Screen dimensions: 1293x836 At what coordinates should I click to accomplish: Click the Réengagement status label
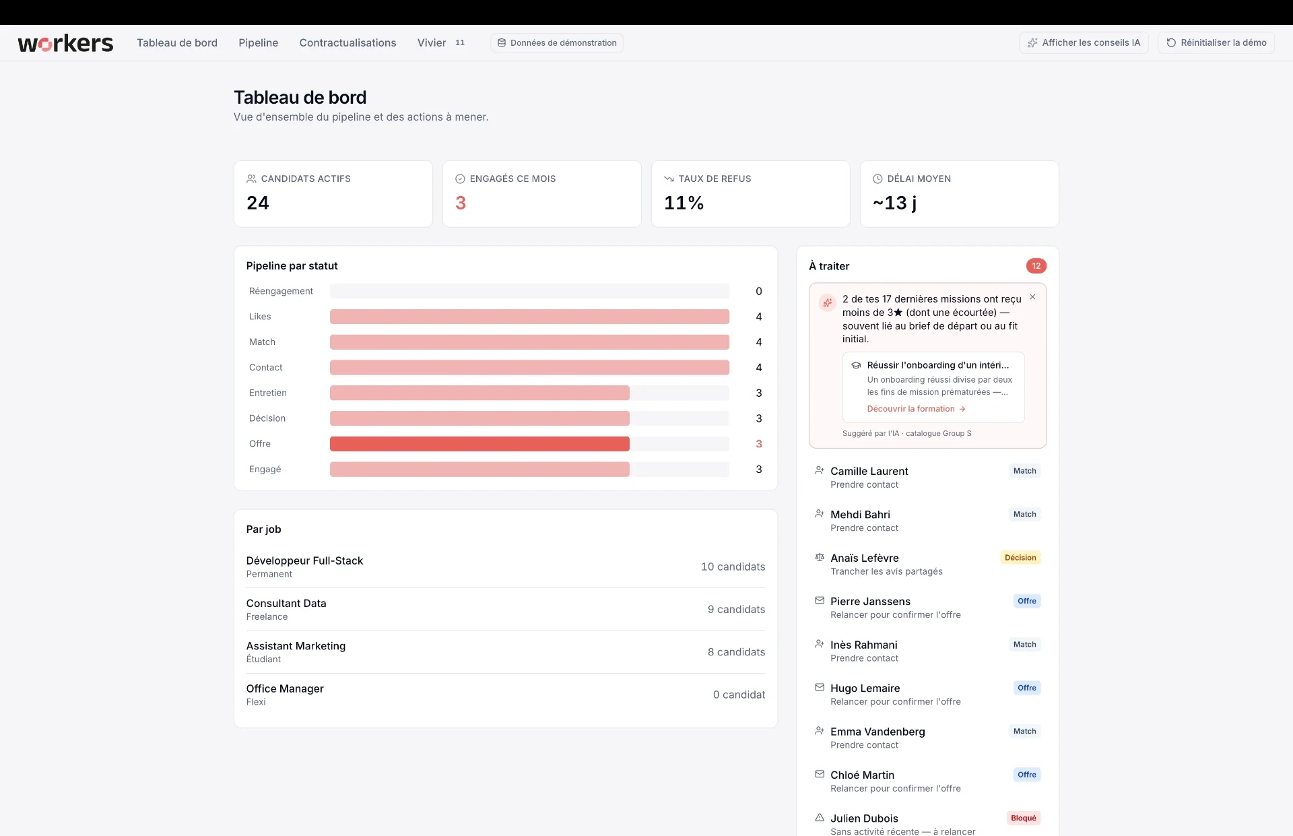tap(281, 291)
